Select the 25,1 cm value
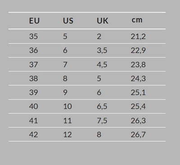The width and height of the screenshot is (180, 165). 138,92
